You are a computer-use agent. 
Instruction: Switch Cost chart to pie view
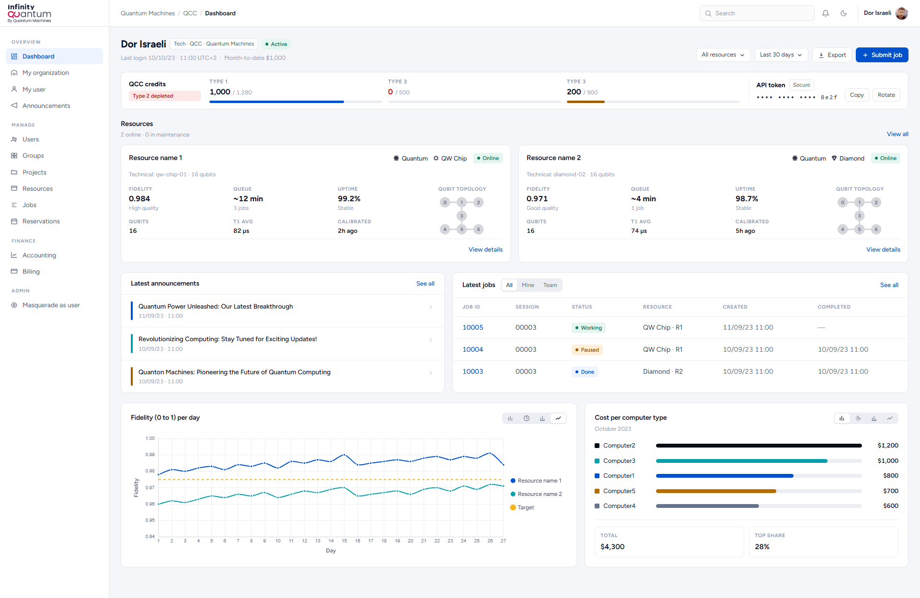pyautogui.click(x=858, y=418)
